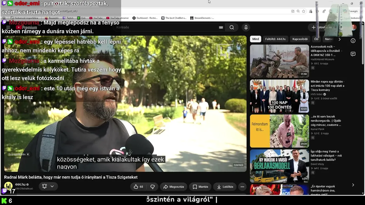Show more filter chips with right arrow

pos(339,39)
